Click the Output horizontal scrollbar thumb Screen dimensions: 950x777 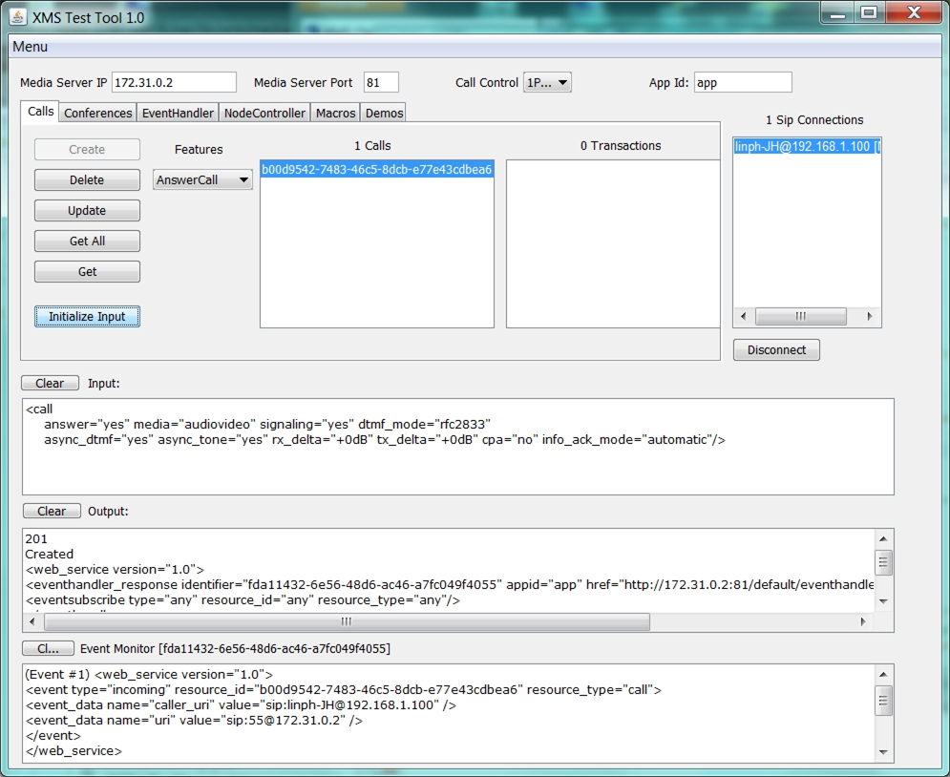pyautogui.click(x=346, y=621)
